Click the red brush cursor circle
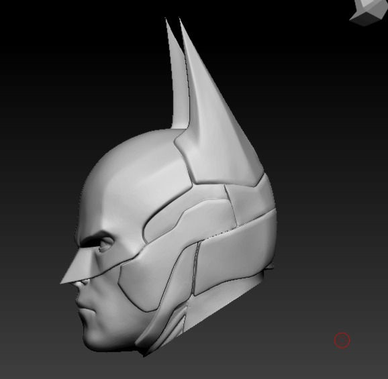 pyautogui.click(x=342, y=341)
